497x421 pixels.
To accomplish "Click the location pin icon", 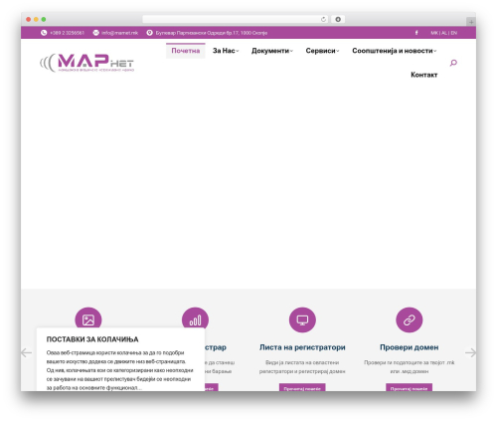I will tap(150, 33).
